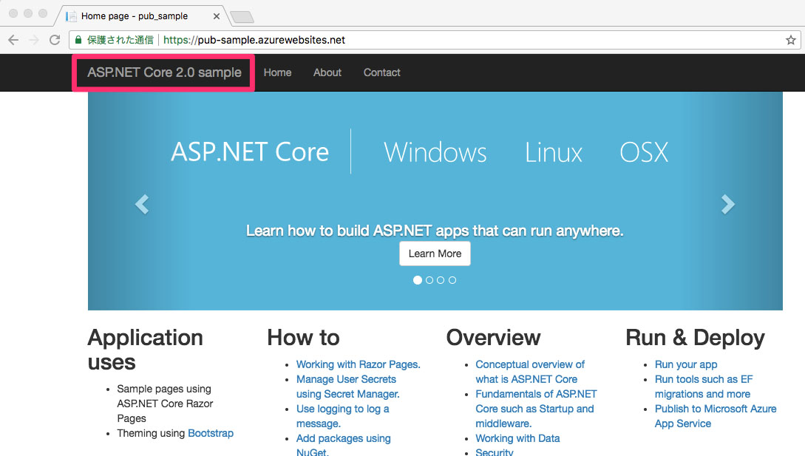Click the browser back navigation arrow
Viewport: 805px width, 456px height.
(x=13, y=40)
